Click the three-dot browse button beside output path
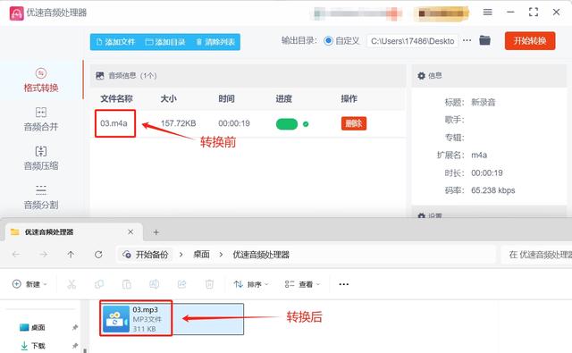This screenshot has height=353, width=572. coord(467,40)
